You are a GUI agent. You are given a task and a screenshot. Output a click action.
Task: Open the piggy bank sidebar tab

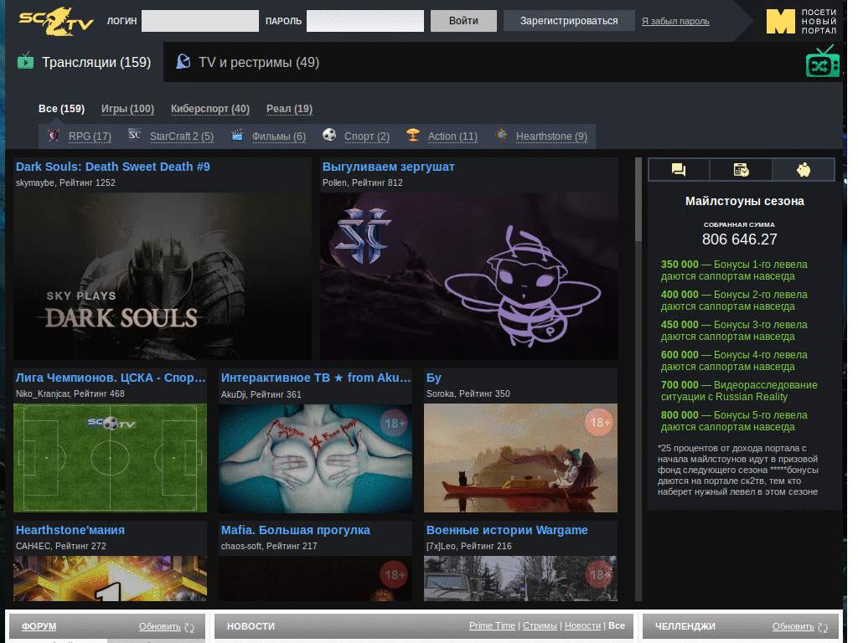(x=804, y=169)
